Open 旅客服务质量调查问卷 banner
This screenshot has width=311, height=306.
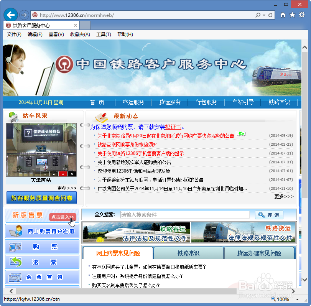(x=41, y=198)
